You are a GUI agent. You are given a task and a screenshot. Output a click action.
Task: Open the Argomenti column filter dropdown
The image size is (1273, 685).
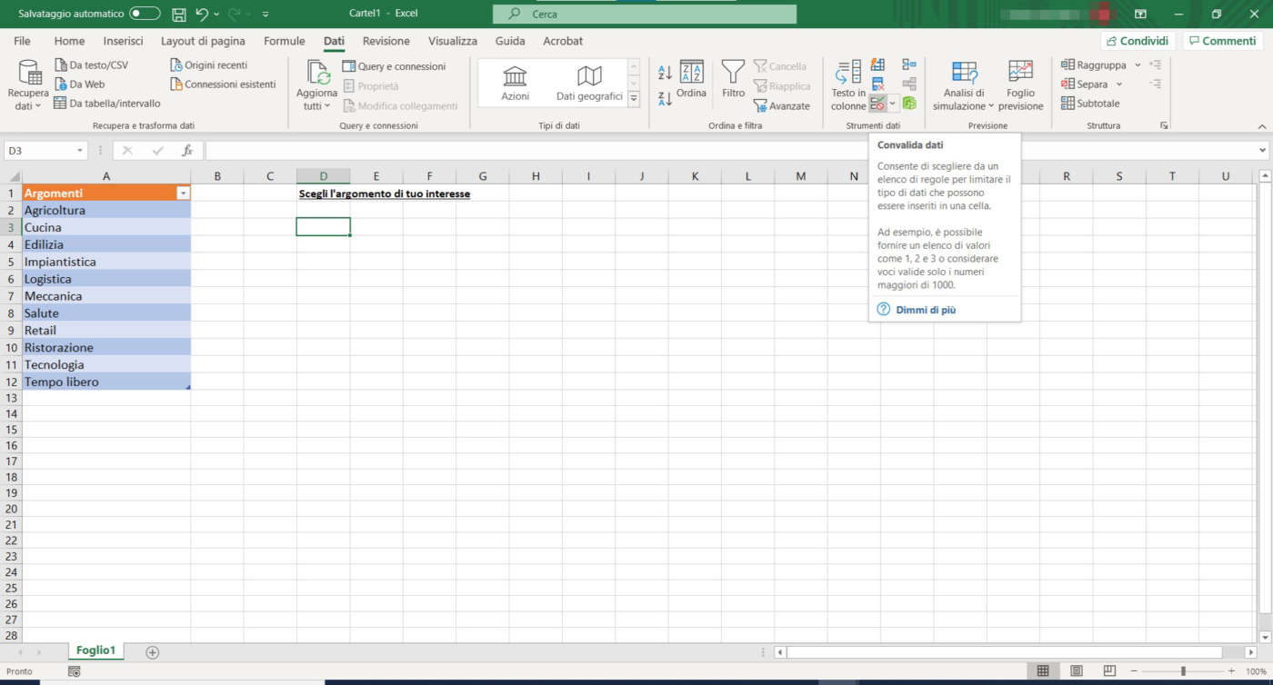(x=184, y=194)
